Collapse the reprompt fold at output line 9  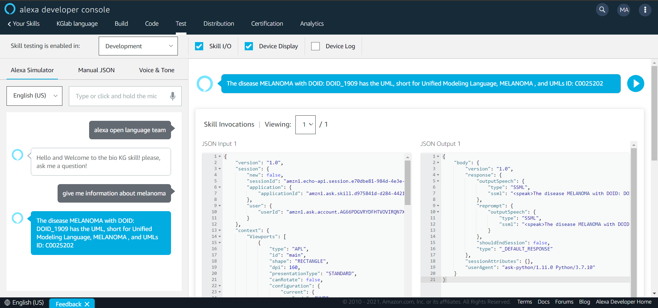438,206
